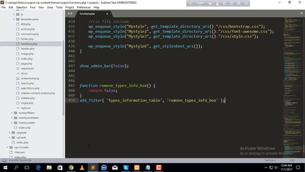The image size is (305, 172).
Task: Open searchform.php in sidebar
Action: pyautogui.click(x=30, y=88)
